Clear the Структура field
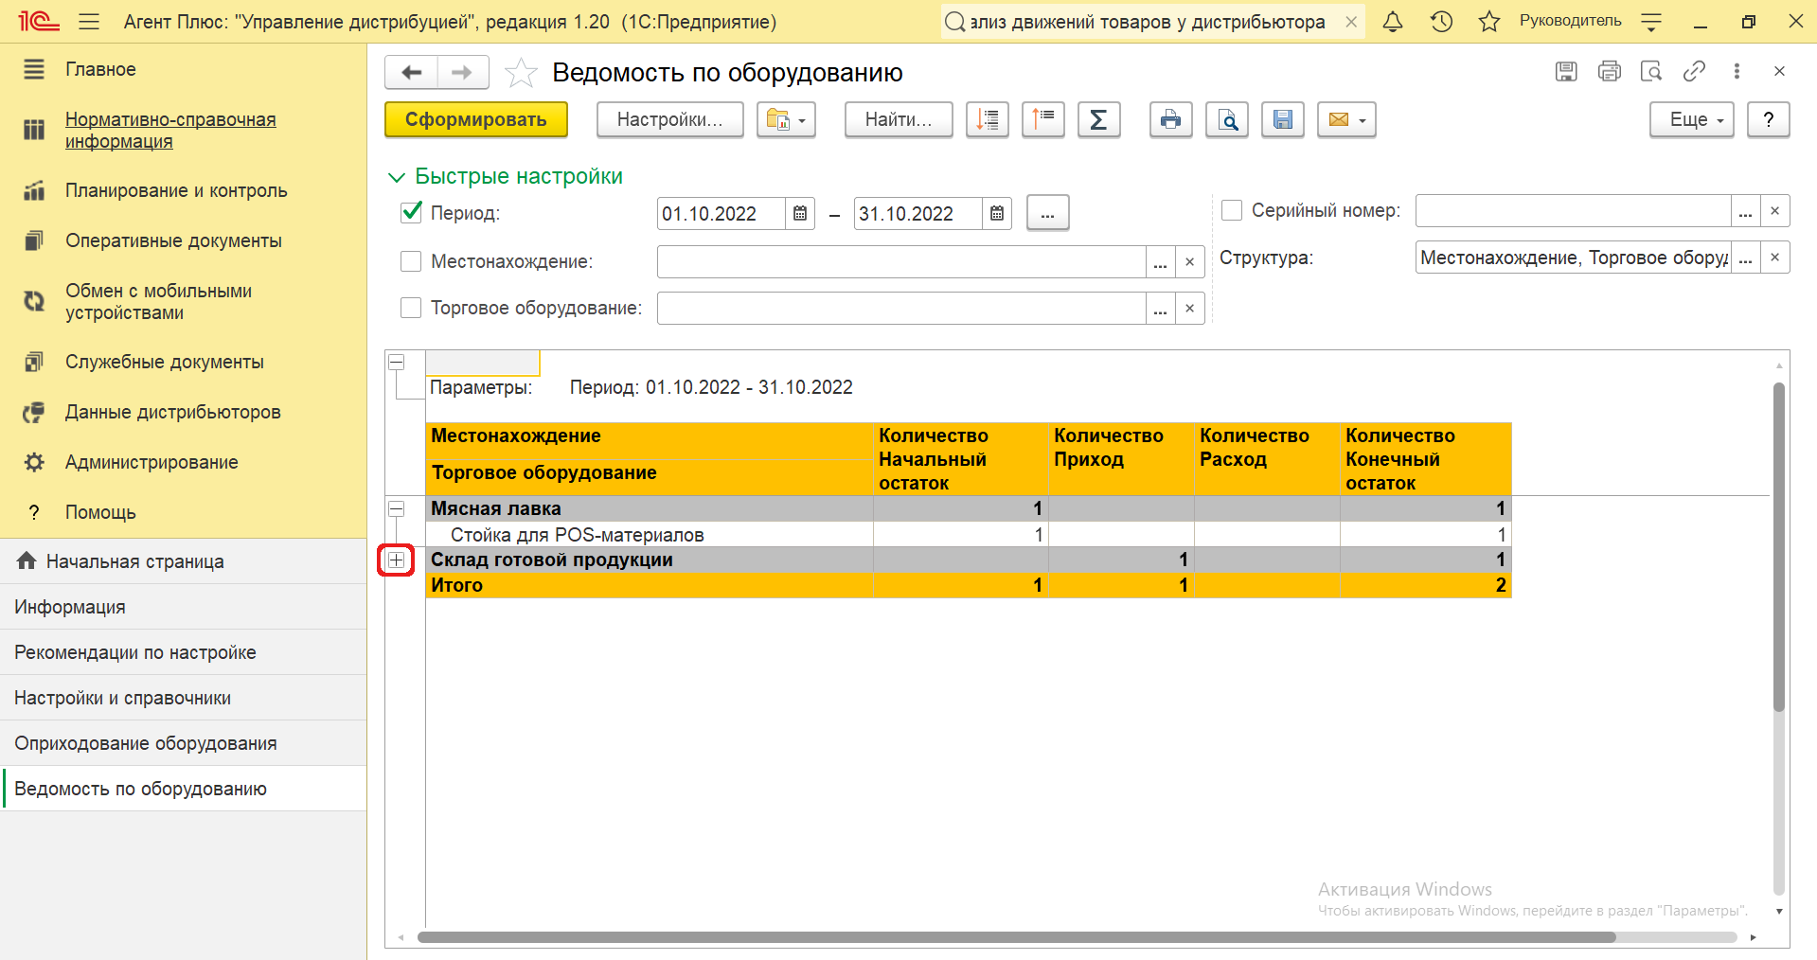1817x960 pixels. (1775, 258)
